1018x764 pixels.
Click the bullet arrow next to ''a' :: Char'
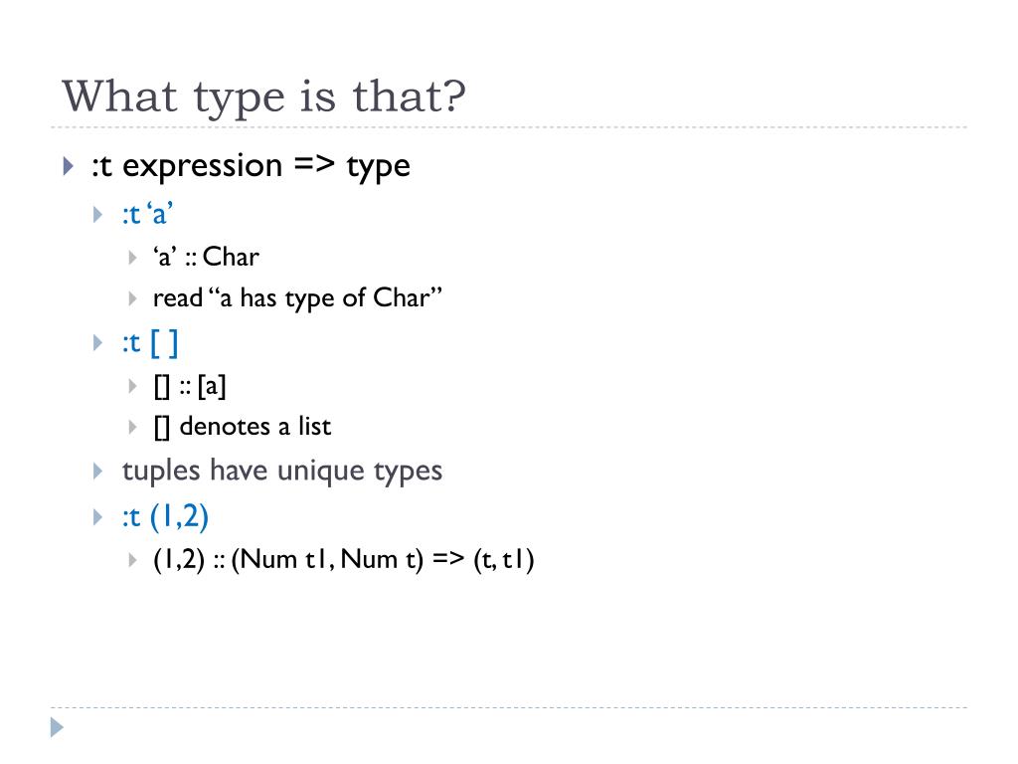[132, 258]
